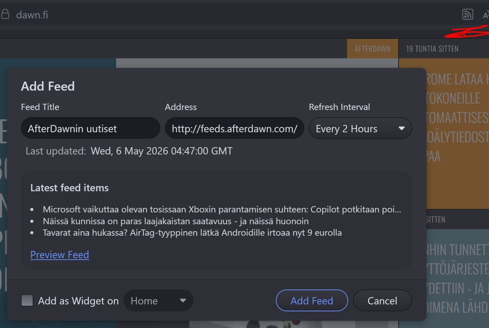
Task: Click the Microsoft Xbox Copilot feed item
Action: click(x=222, y=209)
